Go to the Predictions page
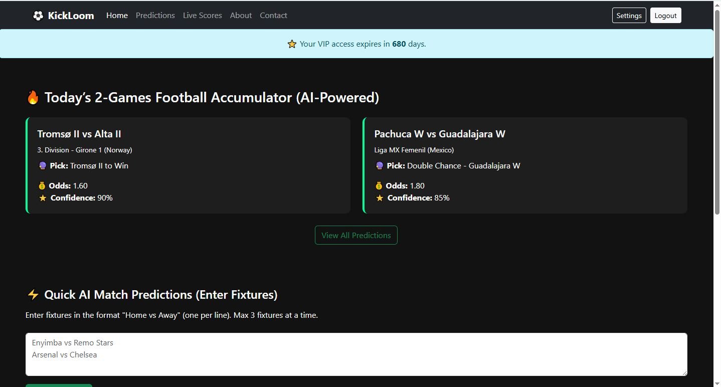The image size is (721, 387). click(155, 16)
